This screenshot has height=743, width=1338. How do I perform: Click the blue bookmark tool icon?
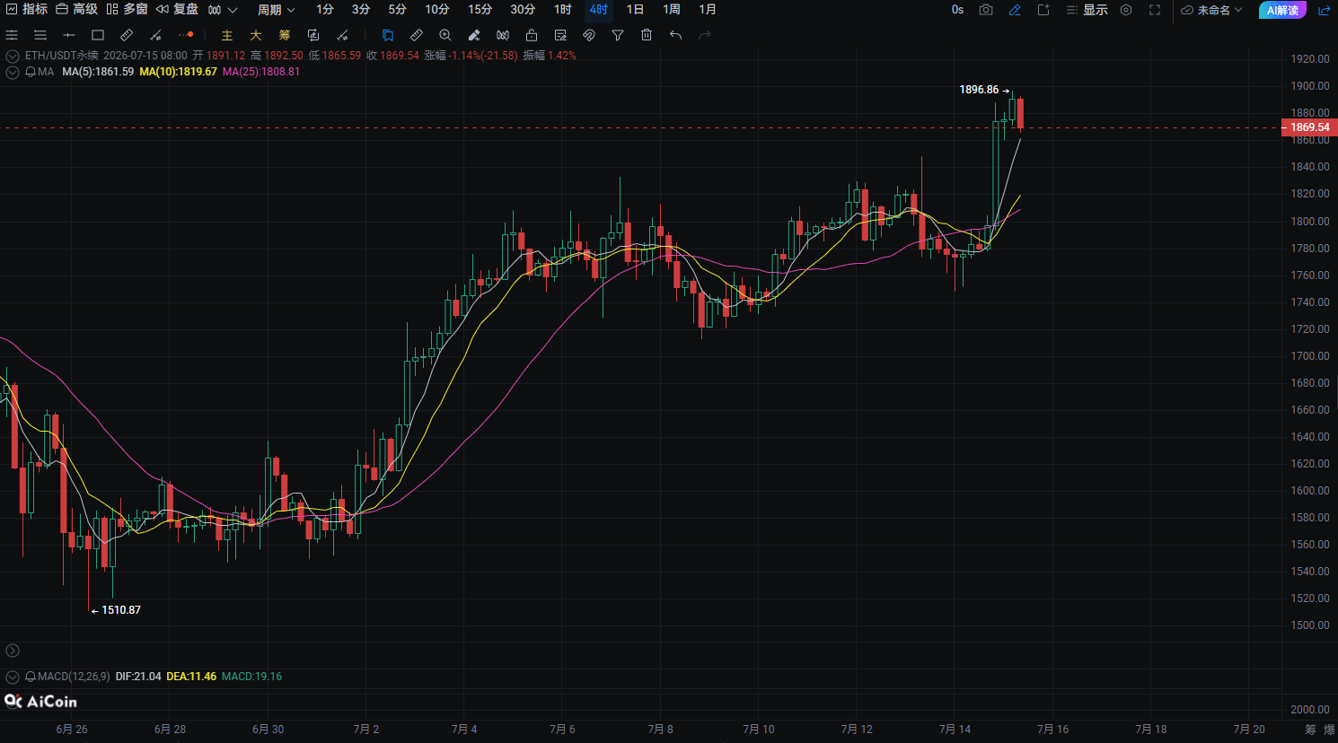tap(388, 35)
